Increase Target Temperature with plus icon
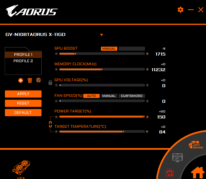The image size is (206, 179). (147, 131)
